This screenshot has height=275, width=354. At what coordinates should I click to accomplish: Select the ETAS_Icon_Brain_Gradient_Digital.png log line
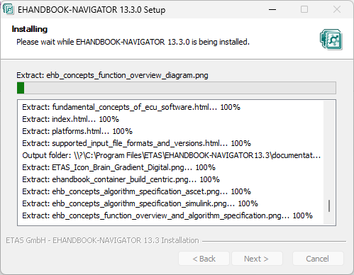click(118, 167)
